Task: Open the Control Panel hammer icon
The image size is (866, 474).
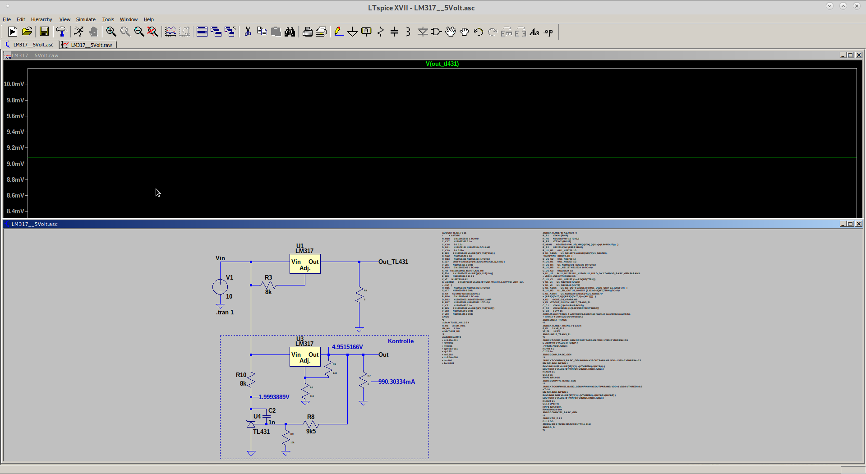Action: pos(61,32)
